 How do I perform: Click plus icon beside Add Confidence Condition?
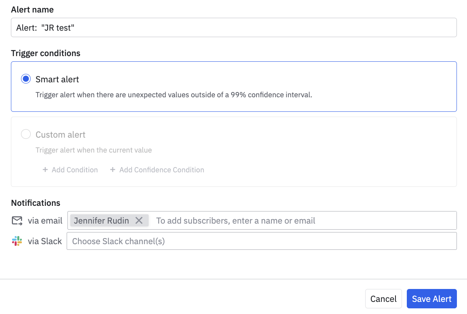click(113, 170)
